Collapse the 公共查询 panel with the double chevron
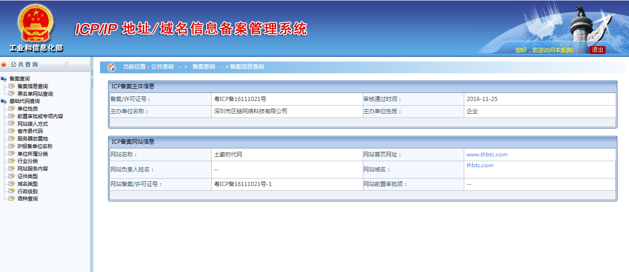Viewport: 629px width, 272px height. pyautogui.click(x=67, y=64)
